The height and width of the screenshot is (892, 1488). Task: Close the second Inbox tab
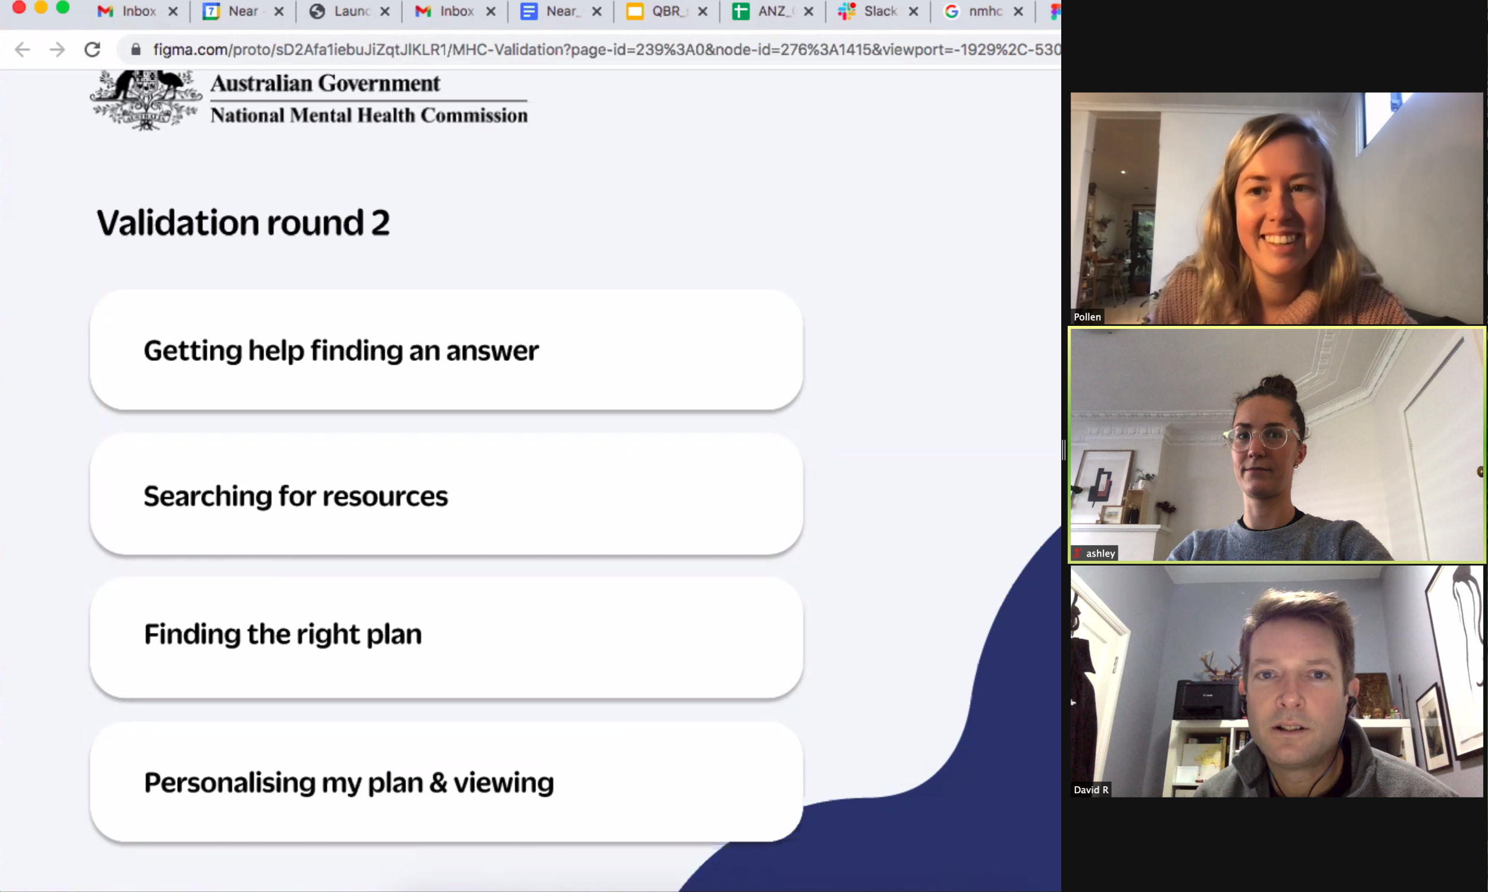point(491,11)
